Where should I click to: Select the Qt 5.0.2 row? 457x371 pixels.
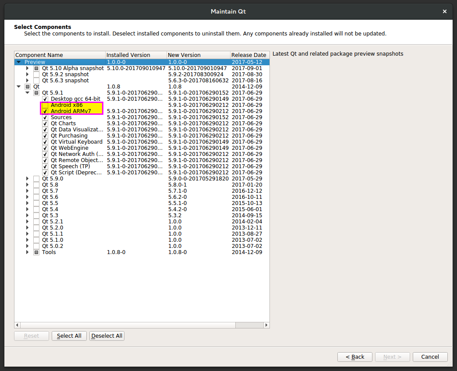tap(142, 246)
